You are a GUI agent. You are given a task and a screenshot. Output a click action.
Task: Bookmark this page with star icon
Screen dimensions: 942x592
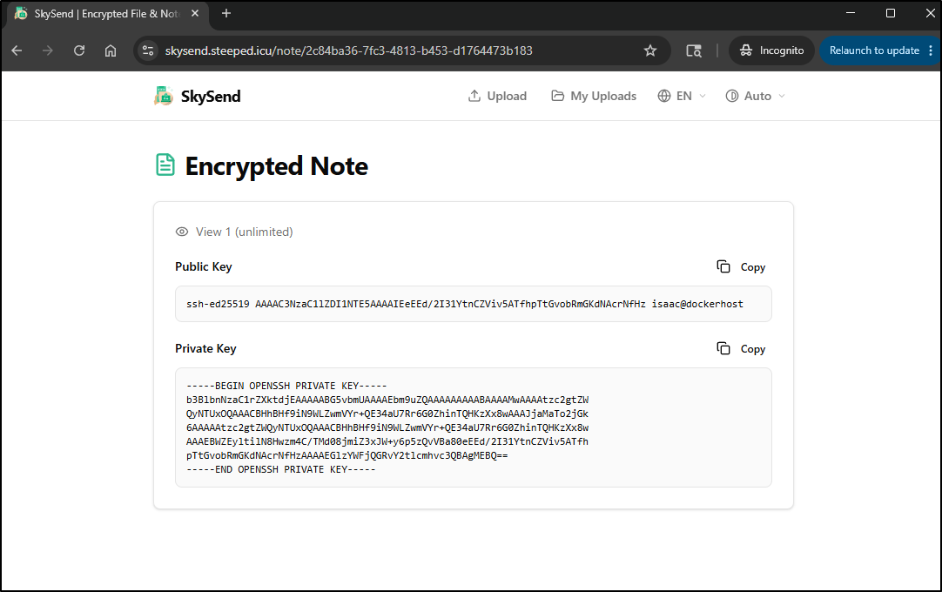[650, 50]
